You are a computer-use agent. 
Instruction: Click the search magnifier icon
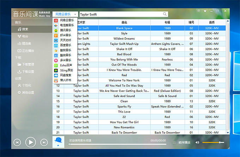165,14
